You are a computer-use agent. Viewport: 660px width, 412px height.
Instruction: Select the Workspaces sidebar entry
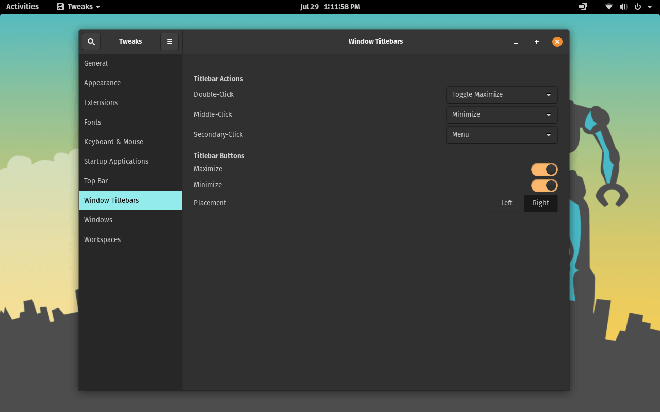point(102,239)
